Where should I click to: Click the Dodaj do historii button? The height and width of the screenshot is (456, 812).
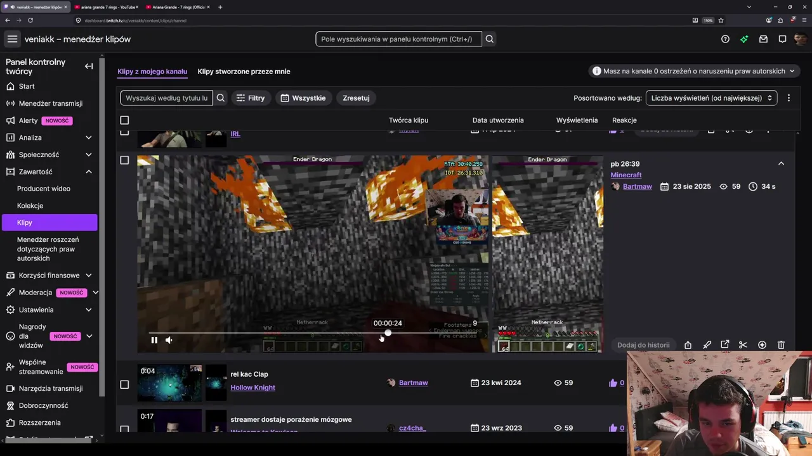(643, 345)
